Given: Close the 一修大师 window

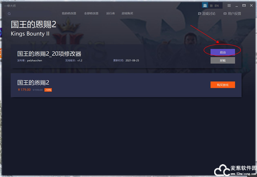Looking at the screenshot, I should pyautogui.click(x=251, y=6).
